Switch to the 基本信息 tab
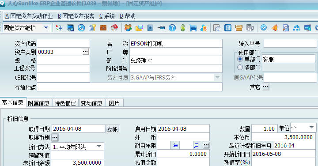318x166 pixels. (x=13, y=103)
